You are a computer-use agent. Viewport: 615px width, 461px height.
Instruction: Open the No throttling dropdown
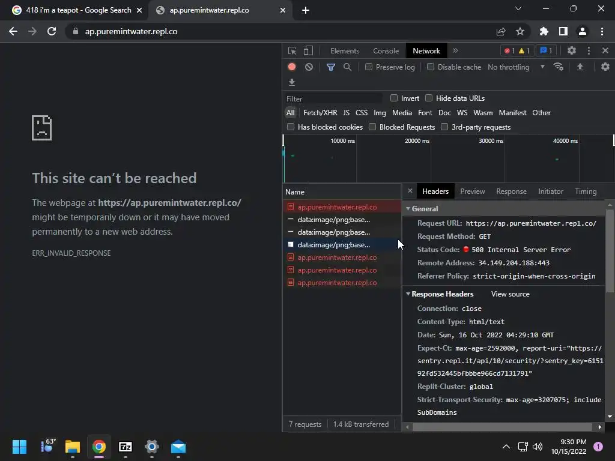pos(516,67)
